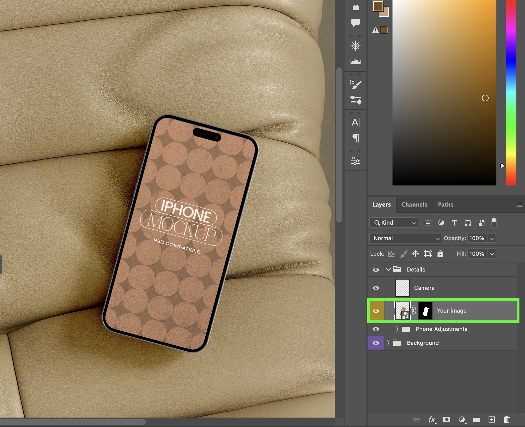525x427 pixels.
Task: Open the Layers panel hamburger menu
Action: click(520, 205)
